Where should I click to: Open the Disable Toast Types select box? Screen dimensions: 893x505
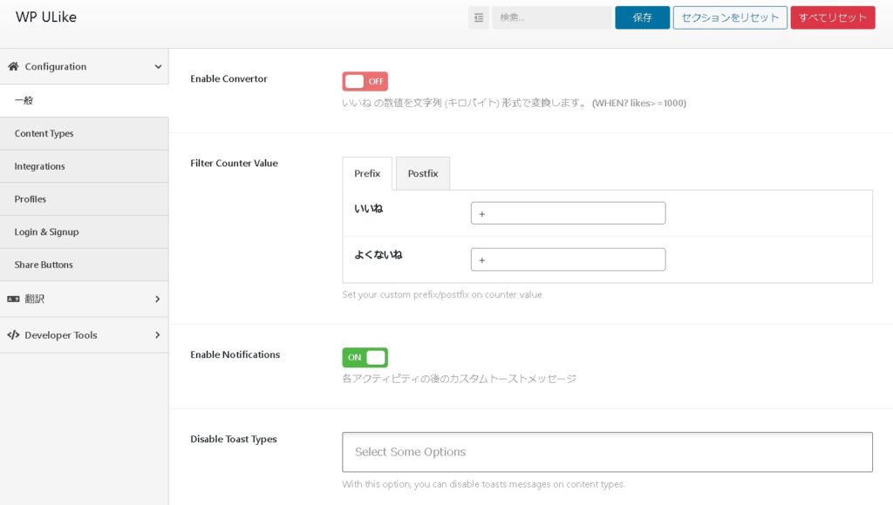(607, 452)
